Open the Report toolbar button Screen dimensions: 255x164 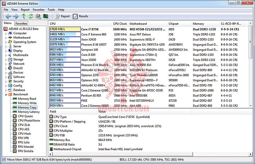coord(62,16)
